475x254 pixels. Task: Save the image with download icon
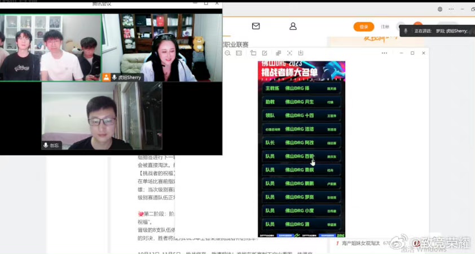click(301, 53)
